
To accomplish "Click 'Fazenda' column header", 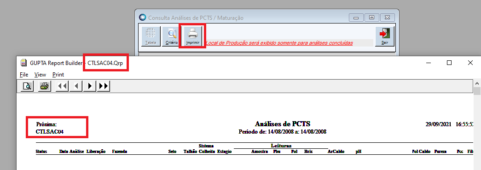I will [119, 152].
